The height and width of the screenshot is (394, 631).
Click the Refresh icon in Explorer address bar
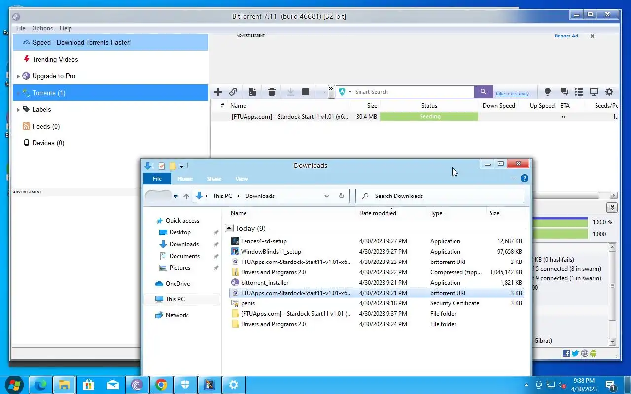pos(341,196)
